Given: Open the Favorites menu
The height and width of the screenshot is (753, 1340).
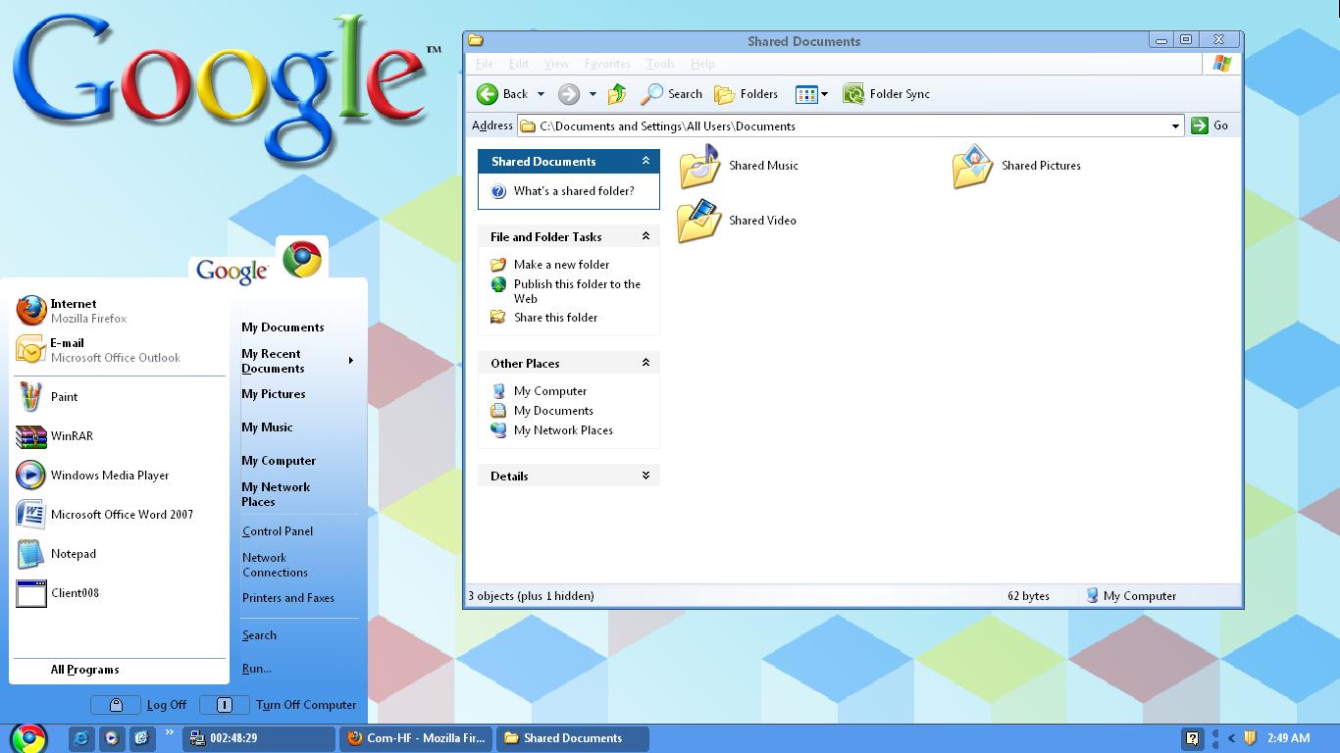Looking at the screenshot, I should 606,63.
